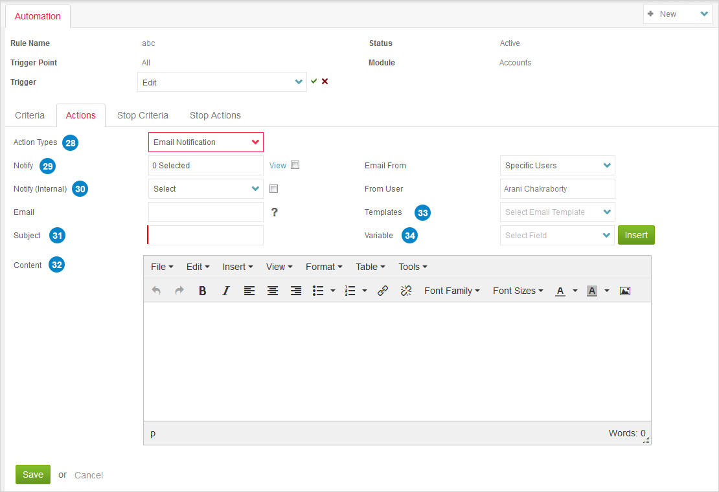
Task: Open the editor Insert menu
Action: point(238,267)
